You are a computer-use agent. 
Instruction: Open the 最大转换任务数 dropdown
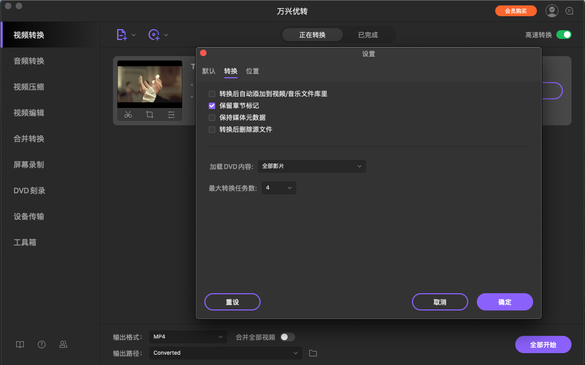pyautogui.click(x=278, y=187)
